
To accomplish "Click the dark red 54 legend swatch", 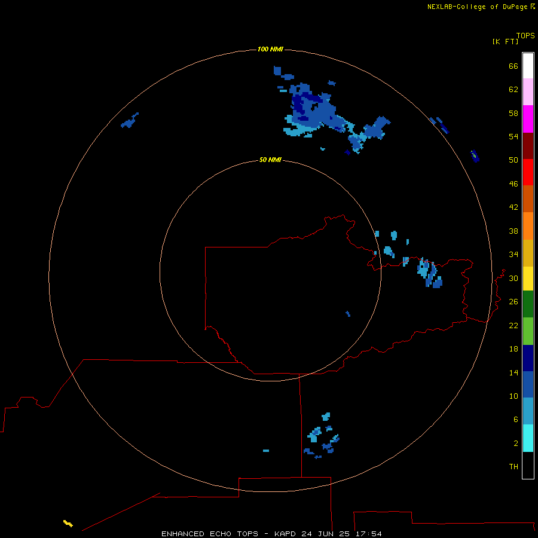I will [x=528, y=145].
